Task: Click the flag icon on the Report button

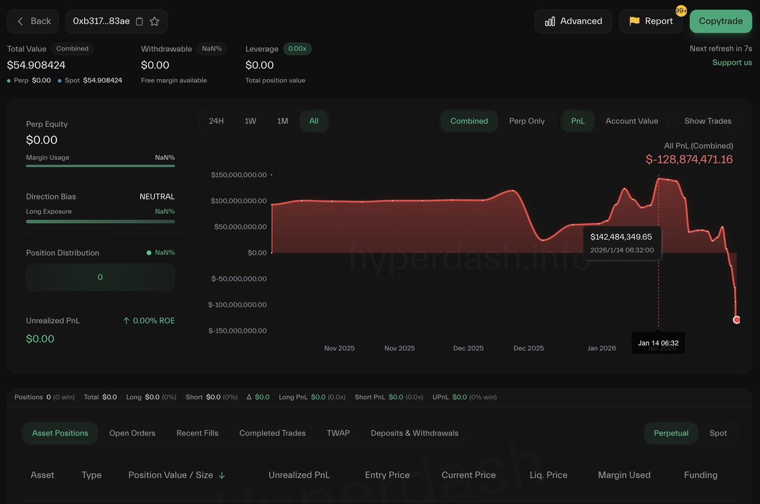Action: [x=633, y=21]
